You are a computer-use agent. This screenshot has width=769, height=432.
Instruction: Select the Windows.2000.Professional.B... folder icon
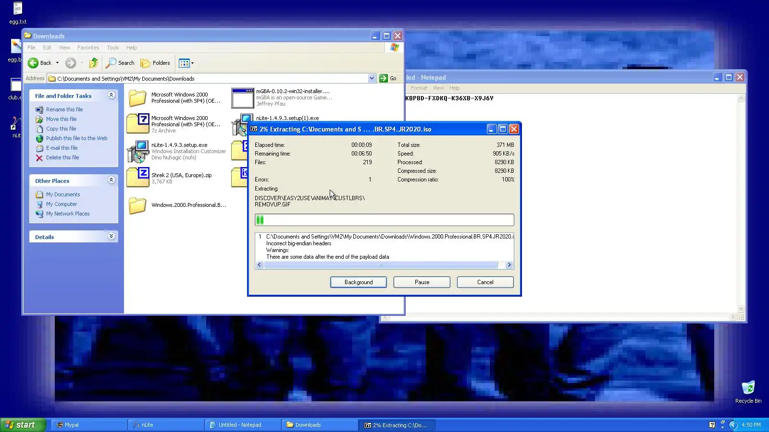click(137, 205)
